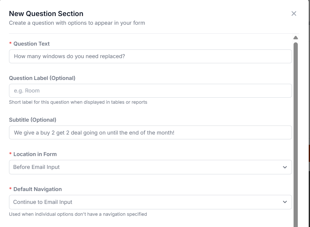Open the Location in Form dropdown
This screenshot has height=227, width=310.
pos(150,167)
